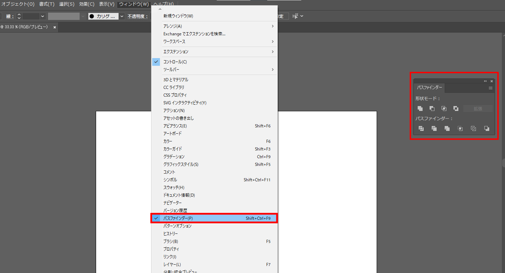This screenshot has height=273, width=505.
Task: Click the stroke weight input field
Action: tap(31, 16)
